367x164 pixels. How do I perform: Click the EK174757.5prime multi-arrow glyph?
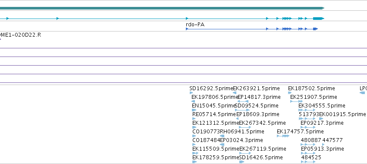[x=283, y=136]
